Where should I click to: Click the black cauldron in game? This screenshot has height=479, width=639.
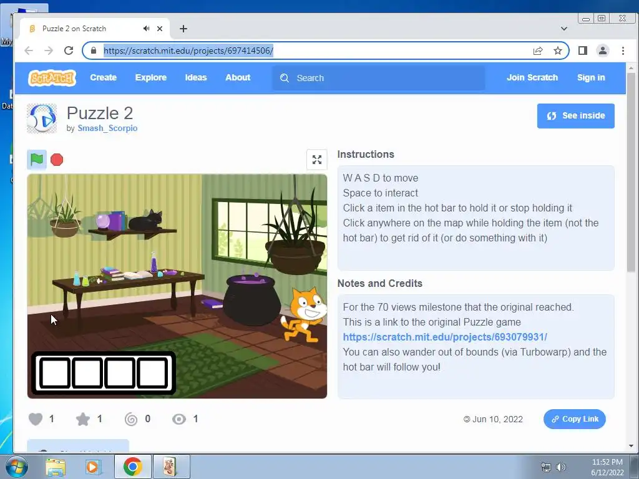point(252,300)
